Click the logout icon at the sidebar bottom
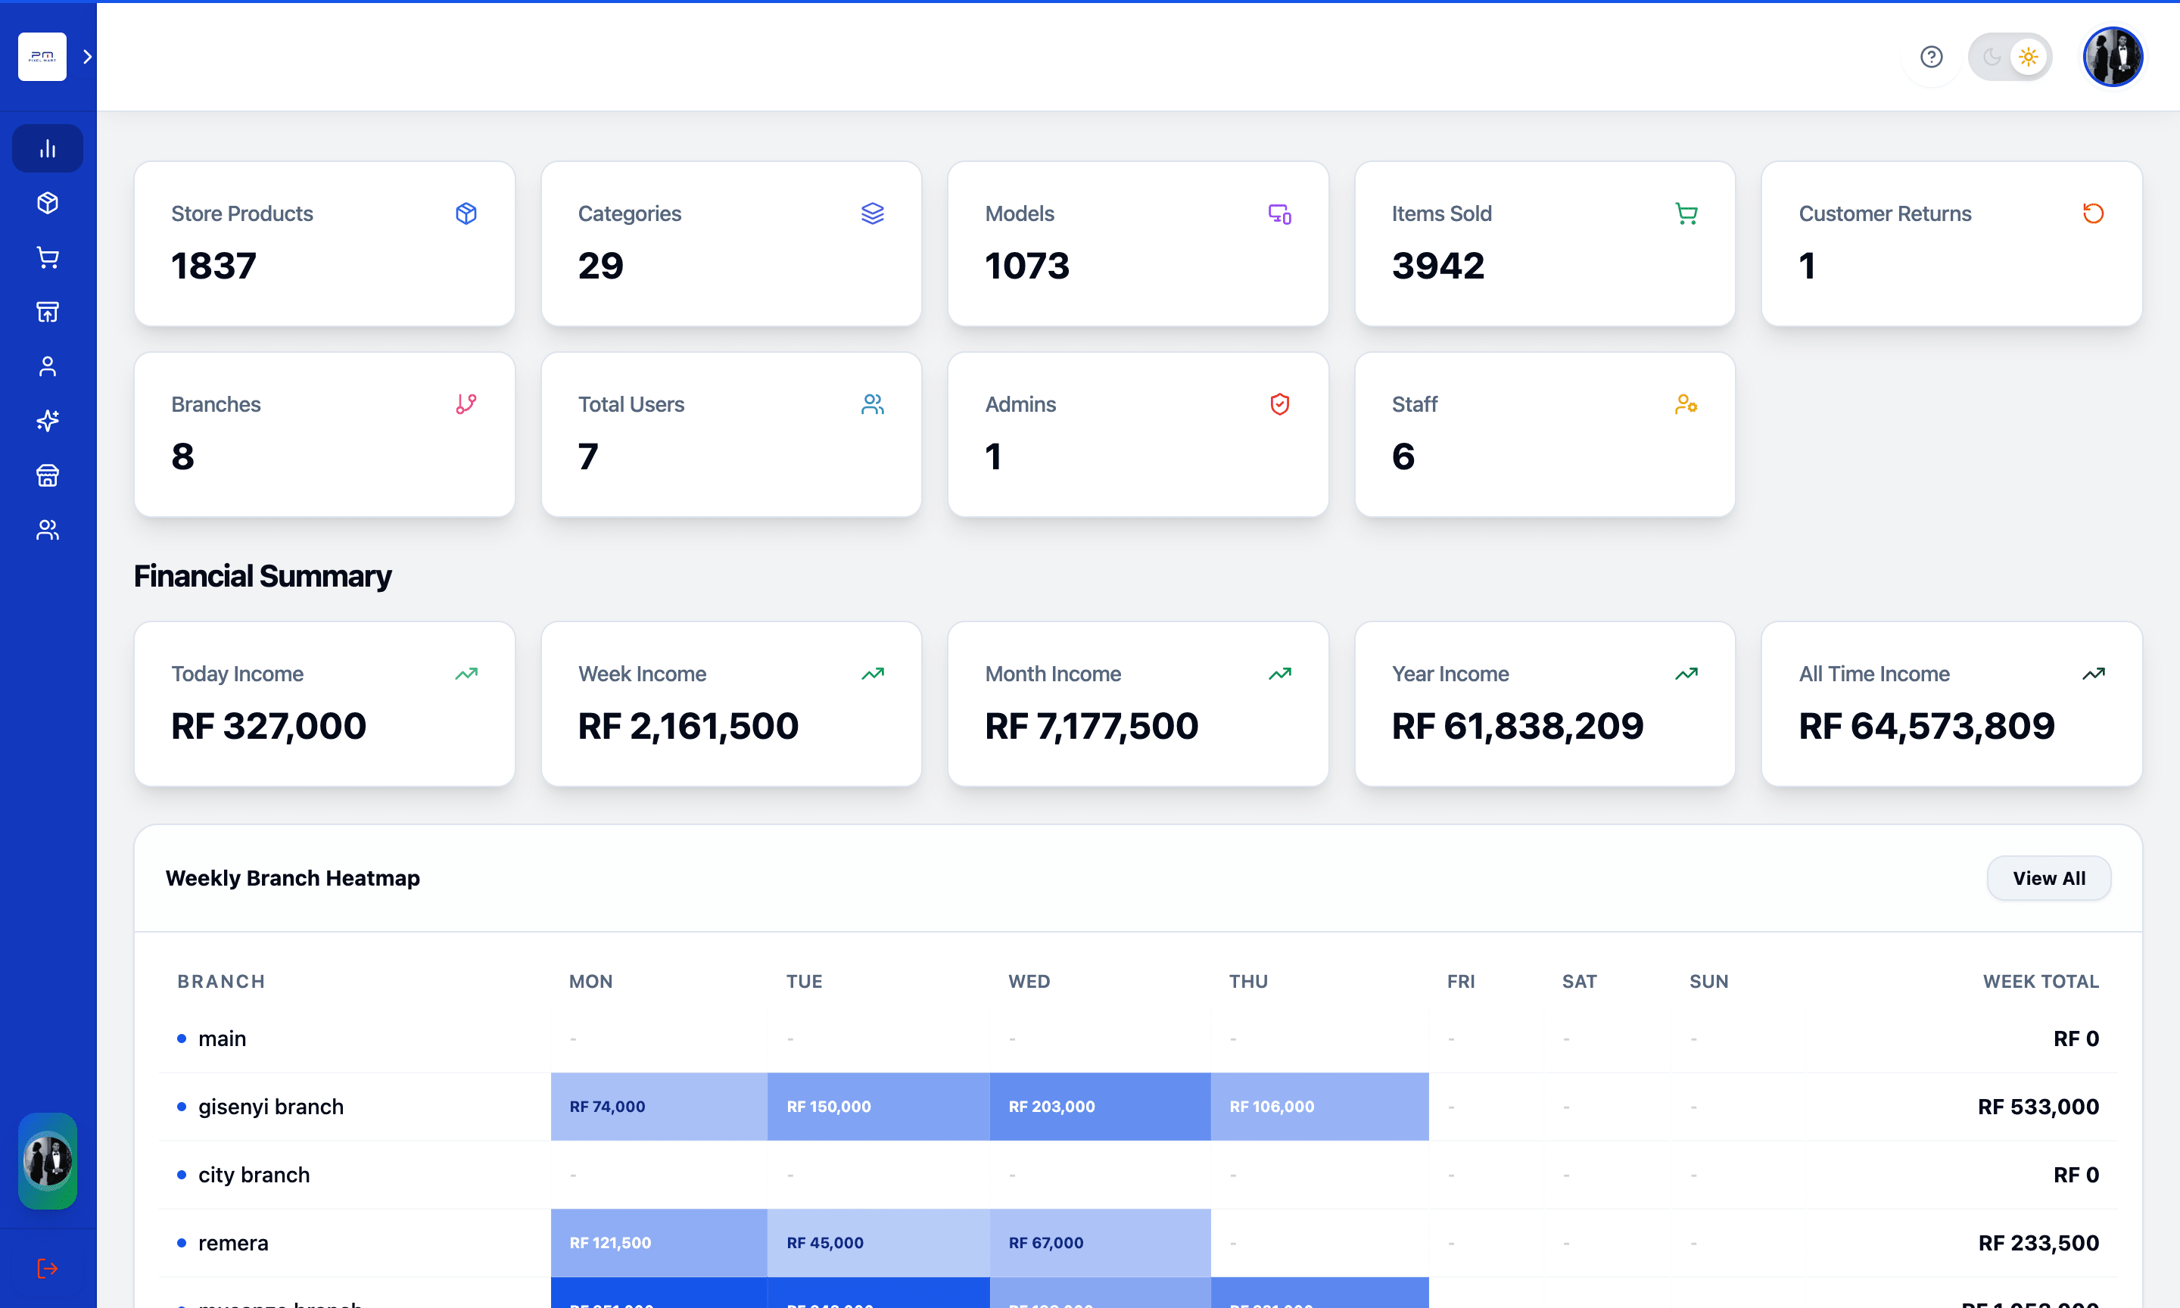Viewport: 2180px width, 1308px height. click(47, 1269)
